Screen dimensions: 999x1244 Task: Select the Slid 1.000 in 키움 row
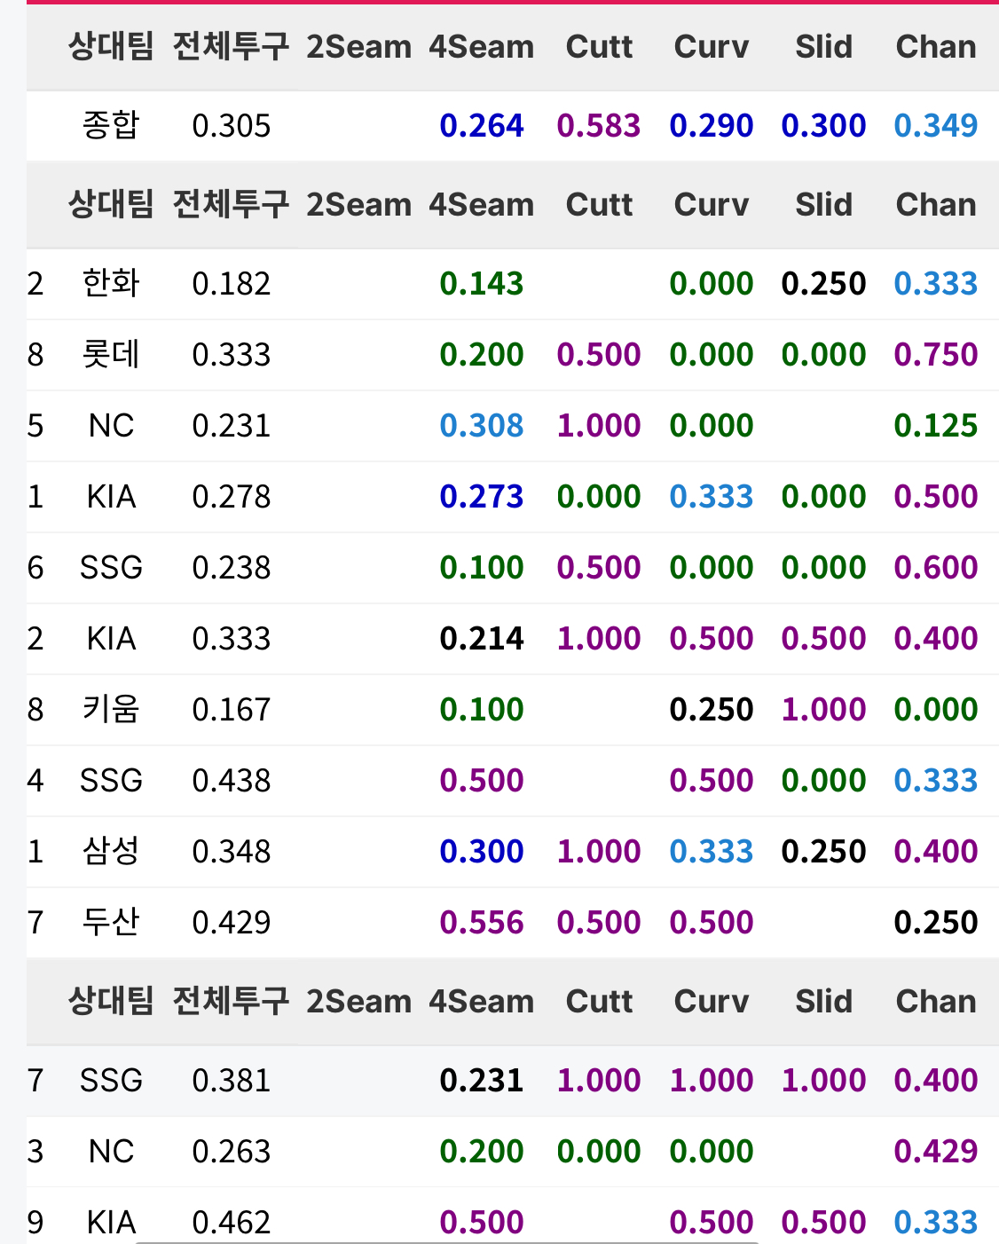click(823, 710)
